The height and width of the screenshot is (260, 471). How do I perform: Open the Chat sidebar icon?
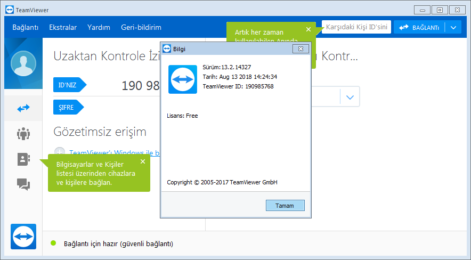23,184
